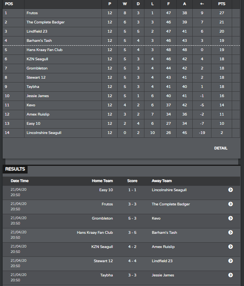This screenshot has width=244, height=286.
Task: Select the RESULTS tab
Action: coord(15,169)
